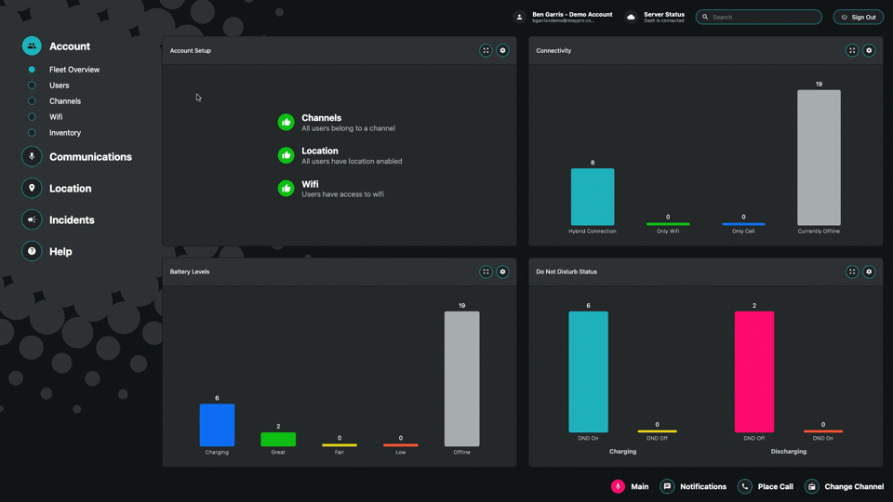Image resolution: width=893 pixels, height=502 pixels.
Task: Open the Channels menu item
Action: tap(64, 101)
